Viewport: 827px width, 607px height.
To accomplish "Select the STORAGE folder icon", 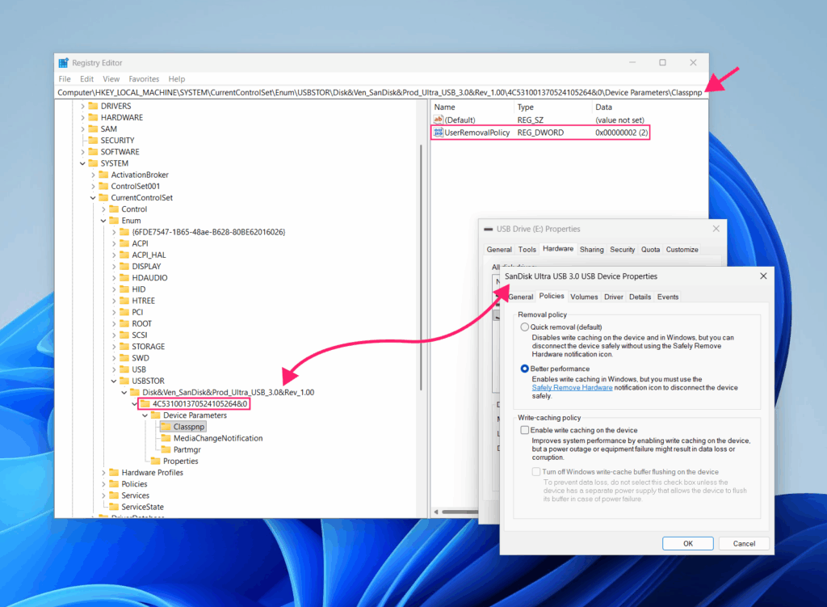I will click(124, 346).
